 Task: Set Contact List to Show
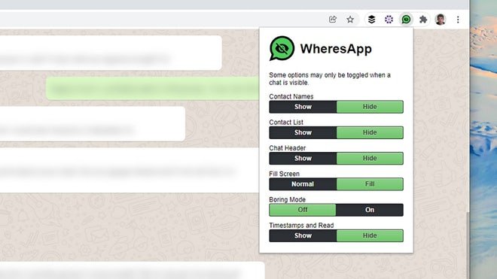tap(303, 132)
